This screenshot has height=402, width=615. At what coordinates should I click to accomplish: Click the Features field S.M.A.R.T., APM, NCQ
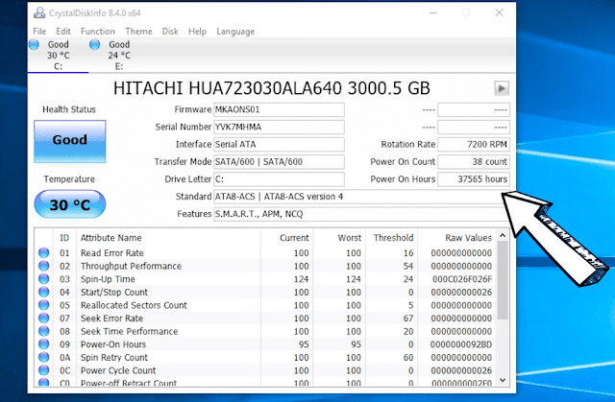[361, 214]
